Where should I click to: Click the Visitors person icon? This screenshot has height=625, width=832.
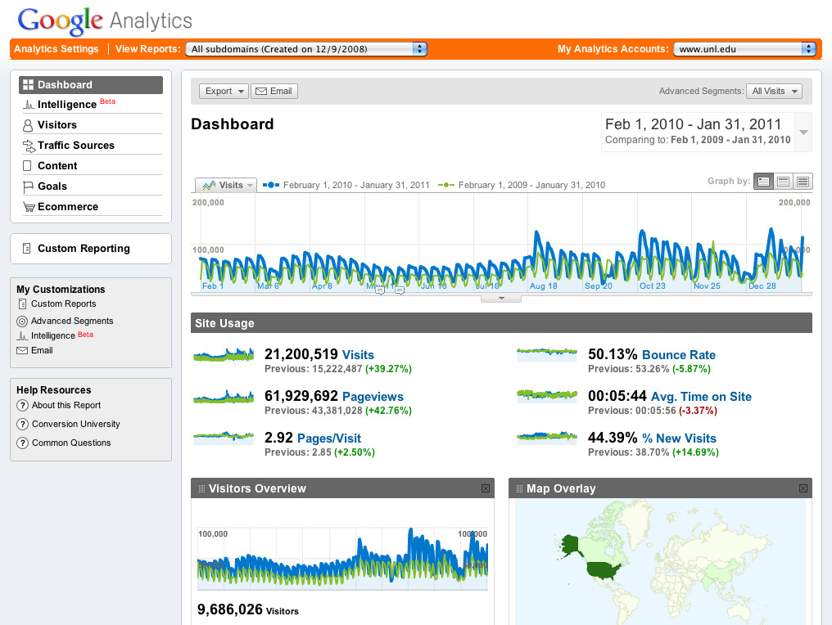click(28, 125)
